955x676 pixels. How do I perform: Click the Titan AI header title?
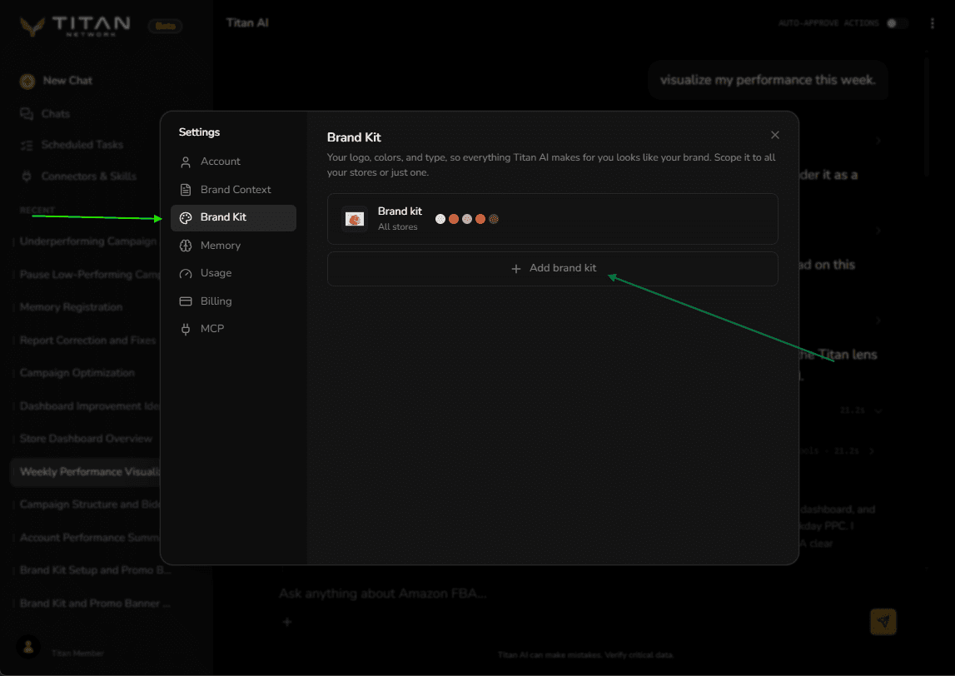coord(247,23)
